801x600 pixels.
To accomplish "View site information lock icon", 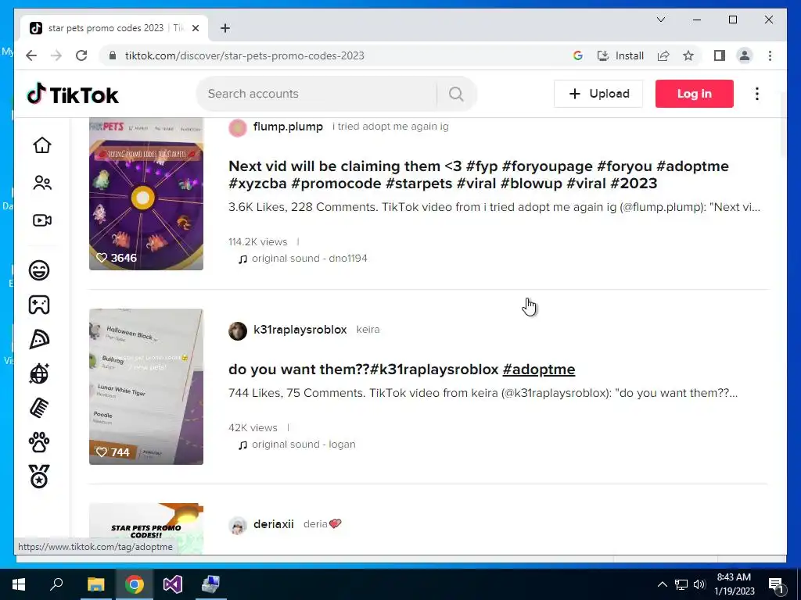I will coord(113,55).
